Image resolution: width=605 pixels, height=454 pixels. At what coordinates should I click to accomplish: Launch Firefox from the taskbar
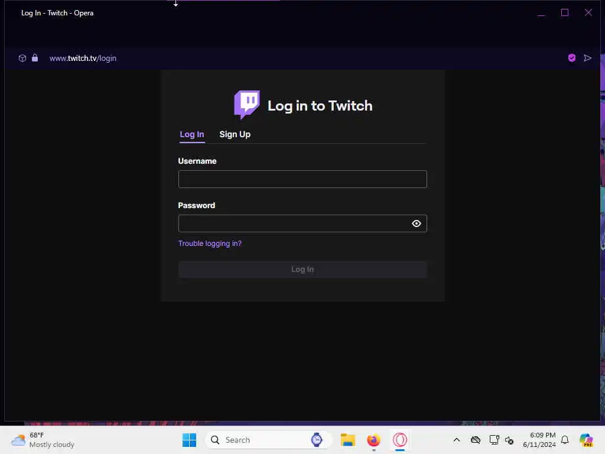373,440
